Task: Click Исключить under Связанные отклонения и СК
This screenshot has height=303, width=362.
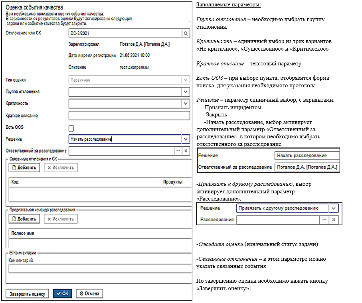Action: click(61, 167)
